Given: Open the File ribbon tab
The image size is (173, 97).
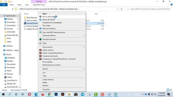Looking at the screenshot, I should pos(4,5).
